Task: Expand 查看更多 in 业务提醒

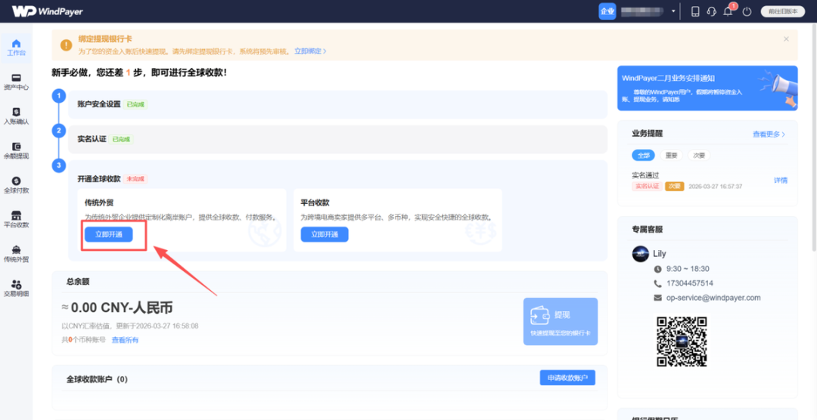Action: (769, 134)
